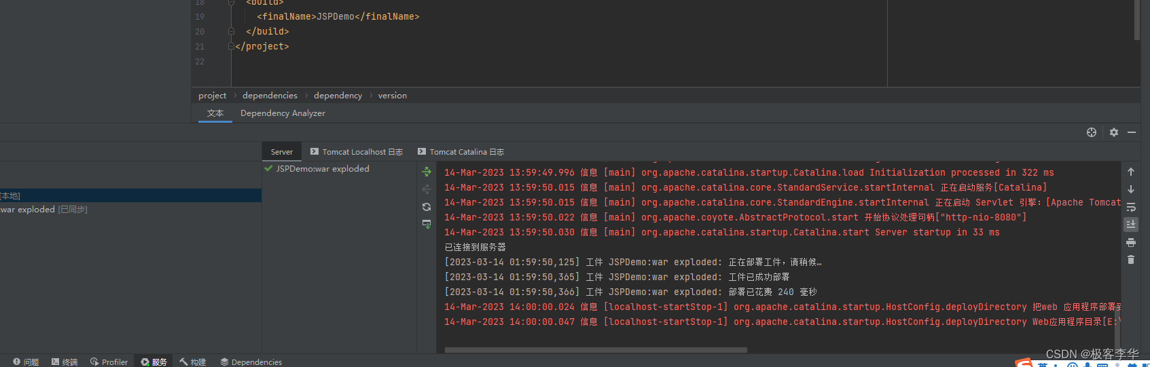
Task: Open the Dependencies tool window
Action: coord(251,362)
